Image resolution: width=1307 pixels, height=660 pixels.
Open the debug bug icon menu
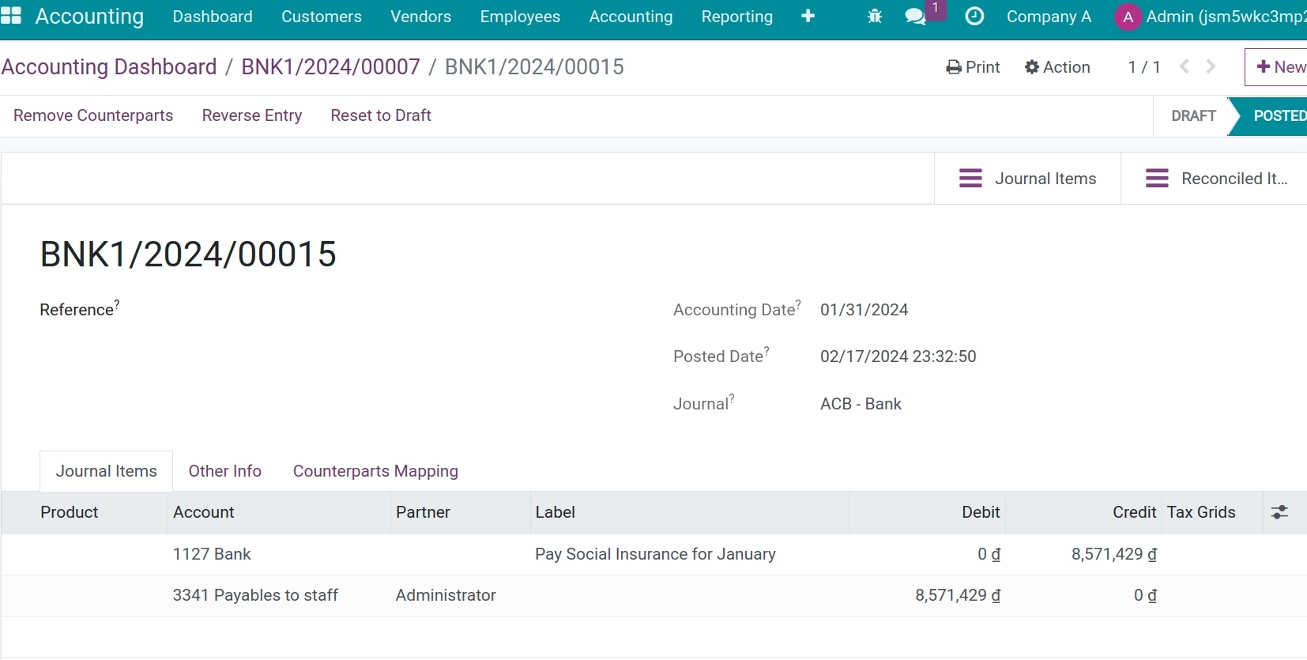click(x=875, y=17)
